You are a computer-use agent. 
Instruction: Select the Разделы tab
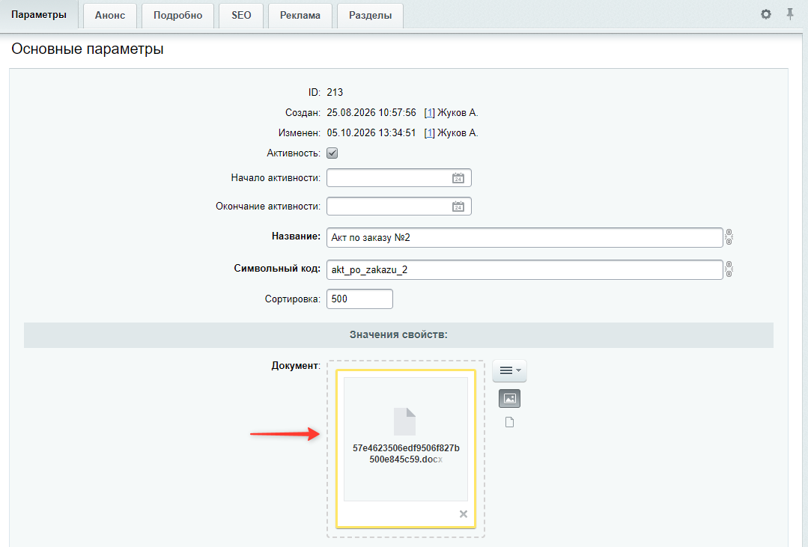370,16
